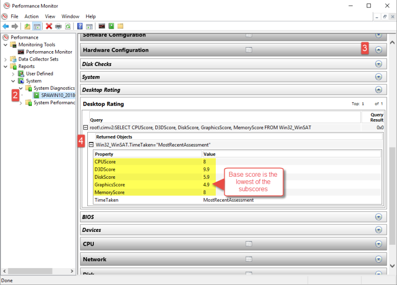Expand the System Performance tree node

21,103
